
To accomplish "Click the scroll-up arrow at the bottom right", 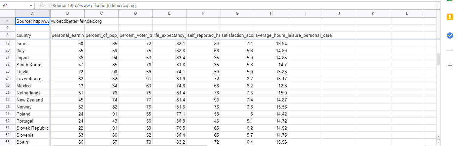I will pyautogui.click(x=438, y=137).
